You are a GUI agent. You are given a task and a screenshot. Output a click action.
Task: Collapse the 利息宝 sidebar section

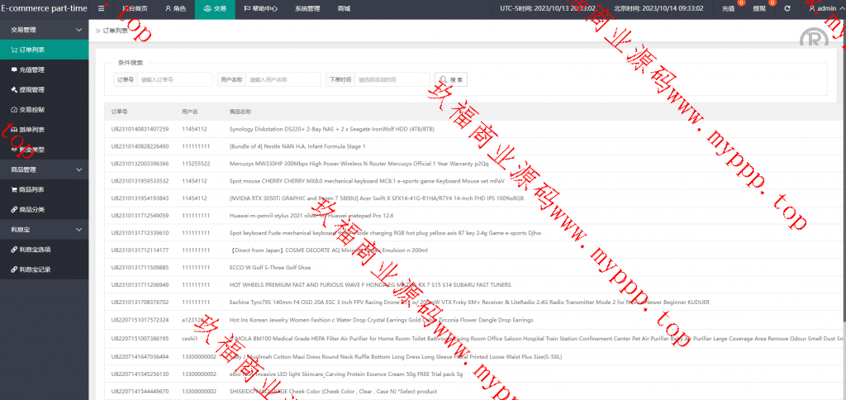(x=44, y=229)
